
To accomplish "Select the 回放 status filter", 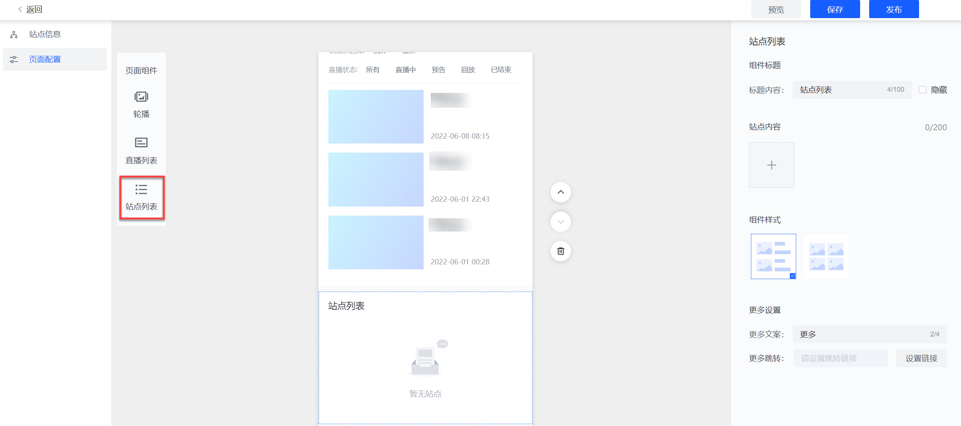I will (468, 70).
